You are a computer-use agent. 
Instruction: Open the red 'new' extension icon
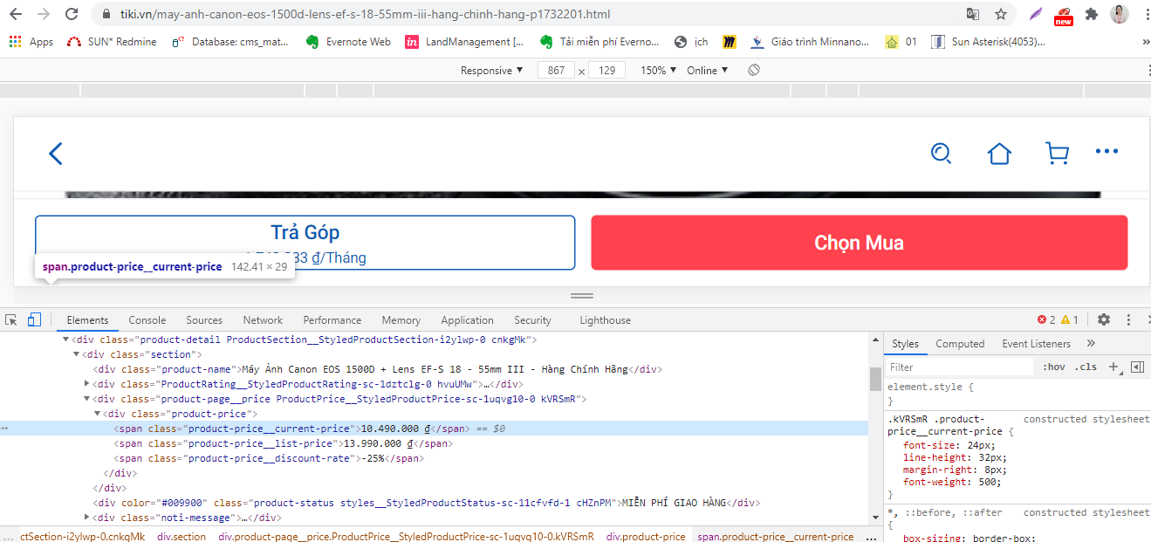pyautogui.click(x=1063, y=15)
